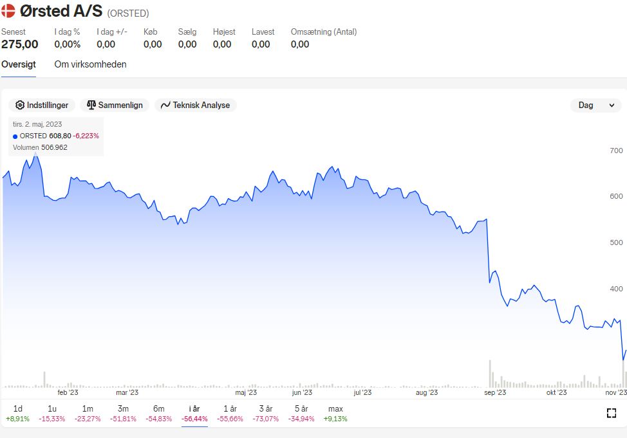Click the 700 price axis label
Viewport: 627px width, 438px height.
616,151
